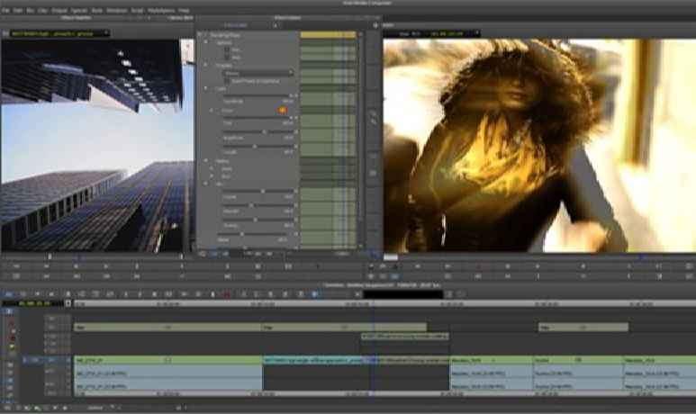Open the dropdown menu in the Effect Editor
The height and width of the screenshot is (414, 696).
(258, 73)
